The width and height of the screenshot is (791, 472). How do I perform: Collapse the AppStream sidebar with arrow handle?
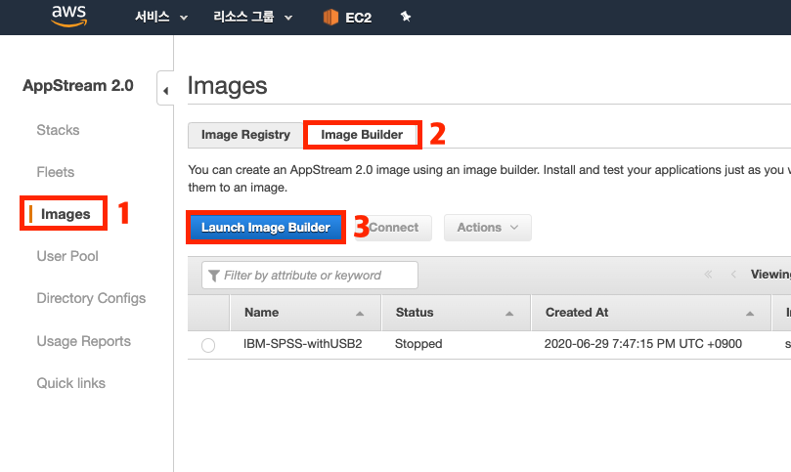coord(165,91)
